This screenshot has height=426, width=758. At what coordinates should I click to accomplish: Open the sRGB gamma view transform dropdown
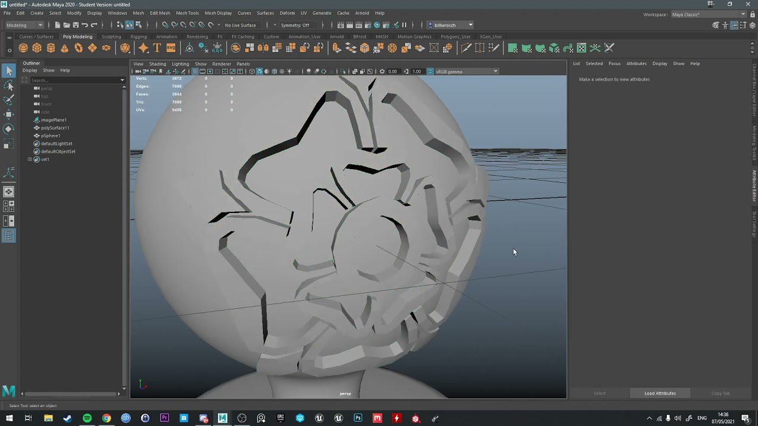point(467,72)
